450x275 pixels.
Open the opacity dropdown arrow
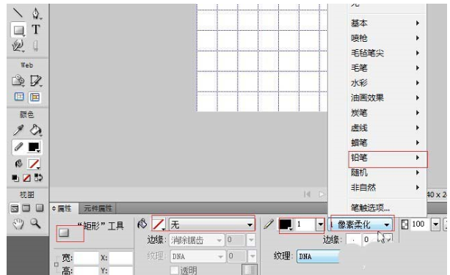(x=435, y=224)
